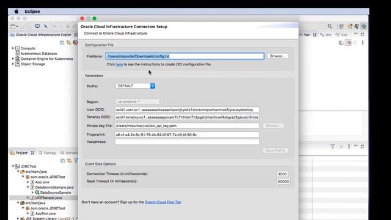Maximize the Variables view panel
This screenshot has height=220, width=391.
tap(362, 34)
